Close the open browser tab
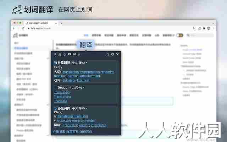This screenshot has width=227, height=142. (x=56, y=23)
